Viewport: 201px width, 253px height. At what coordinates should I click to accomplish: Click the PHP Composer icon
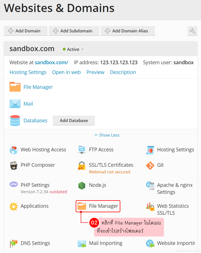[x=14, y=165]
